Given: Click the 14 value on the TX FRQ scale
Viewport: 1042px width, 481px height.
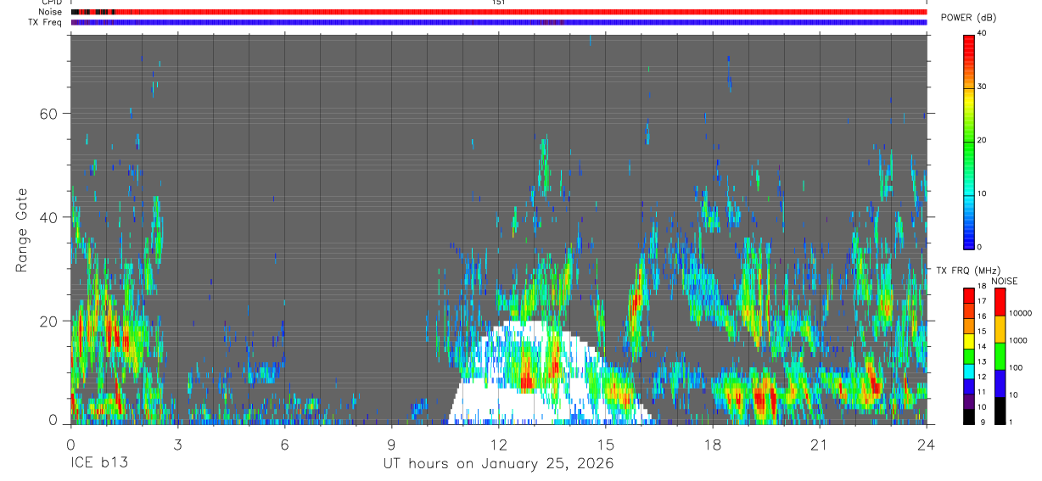Looking at the screenshot, I should click(x=981, y=347).
